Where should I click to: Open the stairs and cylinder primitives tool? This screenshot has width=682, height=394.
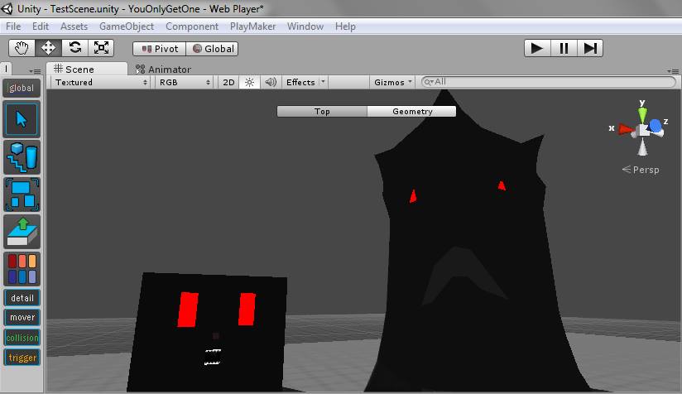(x=22, y=157)
